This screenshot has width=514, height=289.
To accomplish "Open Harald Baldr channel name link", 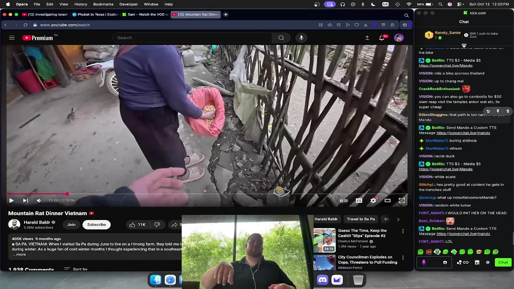I will click(37, 222).
